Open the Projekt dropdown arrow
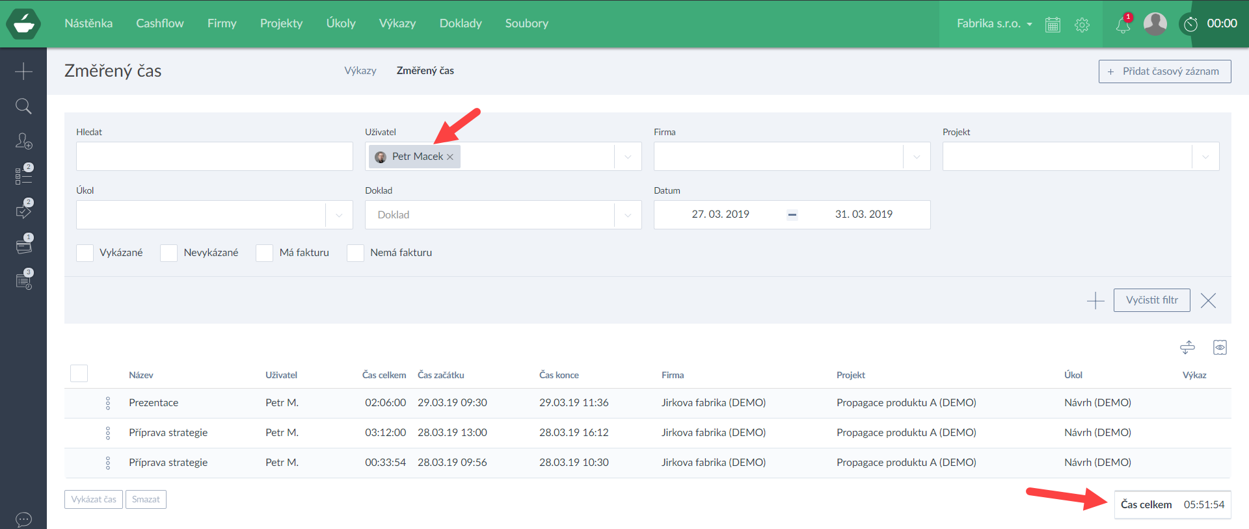The width and height of the screenshot is (1249, 529). [1205, 157]
